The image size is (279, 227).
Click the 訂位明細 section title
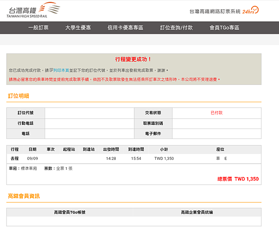point(19,96)
